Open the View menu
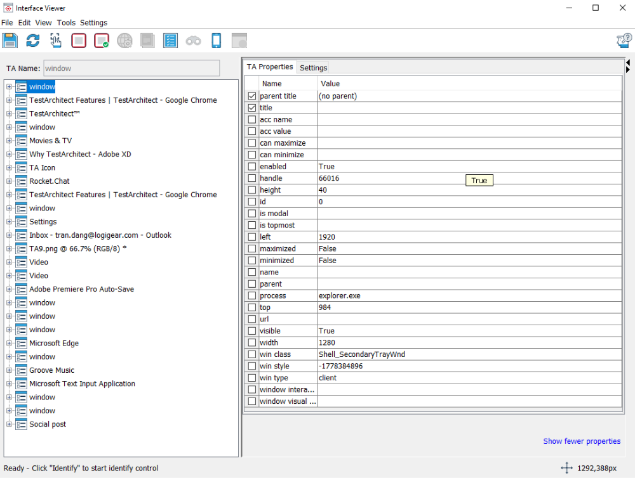The width and height of the screenshot is (635, 478). coord(43,23)
